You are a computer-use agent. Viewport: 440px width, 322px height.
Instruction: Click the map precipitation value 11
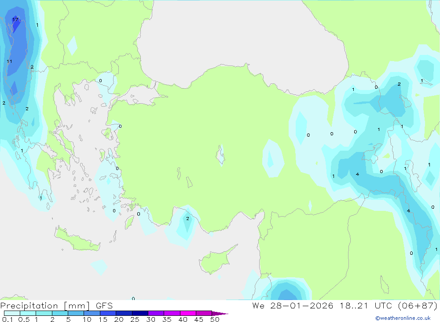click(x=10, y=62)
